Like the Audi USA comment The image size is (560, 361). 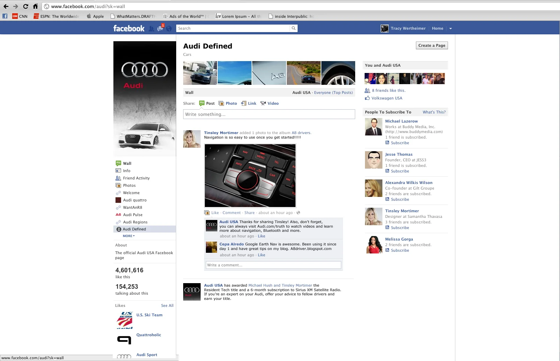pyautogui.click(x=262, y=236)
